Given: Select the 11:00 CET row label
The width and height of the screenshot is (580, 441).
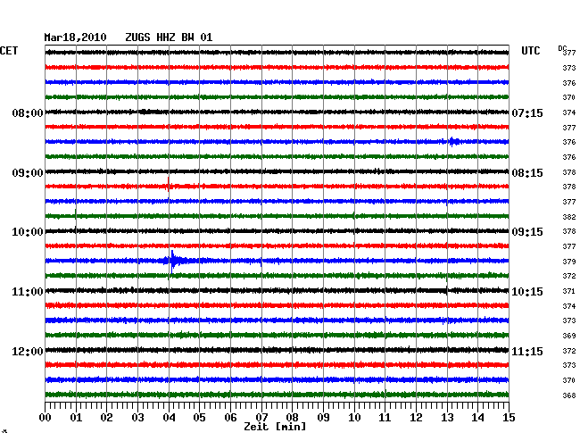Looking at the screenshot, I should click(x=28, y=292).
